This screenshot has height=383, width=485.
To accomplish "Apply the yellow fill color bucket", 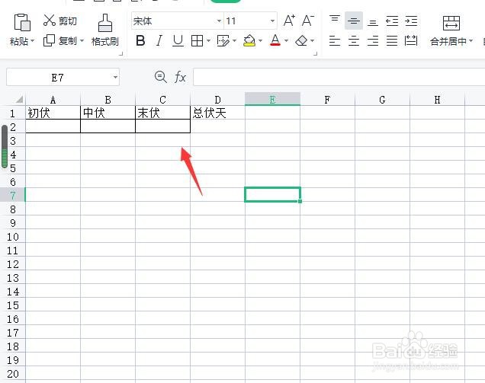I will (x=249, y=40).
